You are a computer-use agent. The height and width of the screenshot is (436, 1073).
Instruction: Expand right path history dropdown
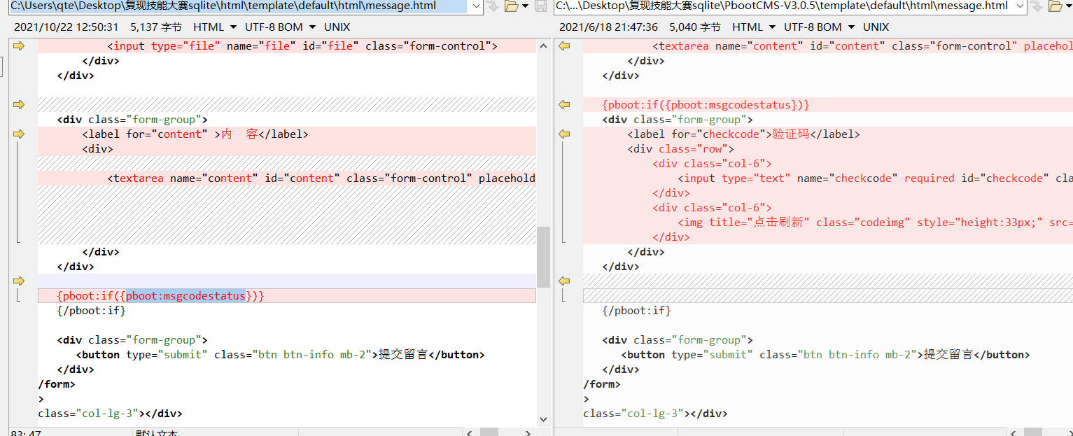point(1021,6)
